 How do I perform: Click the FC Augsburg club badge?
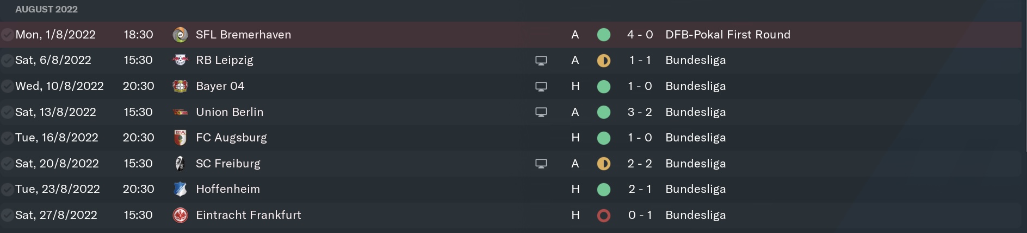click(x=180, y=138)
